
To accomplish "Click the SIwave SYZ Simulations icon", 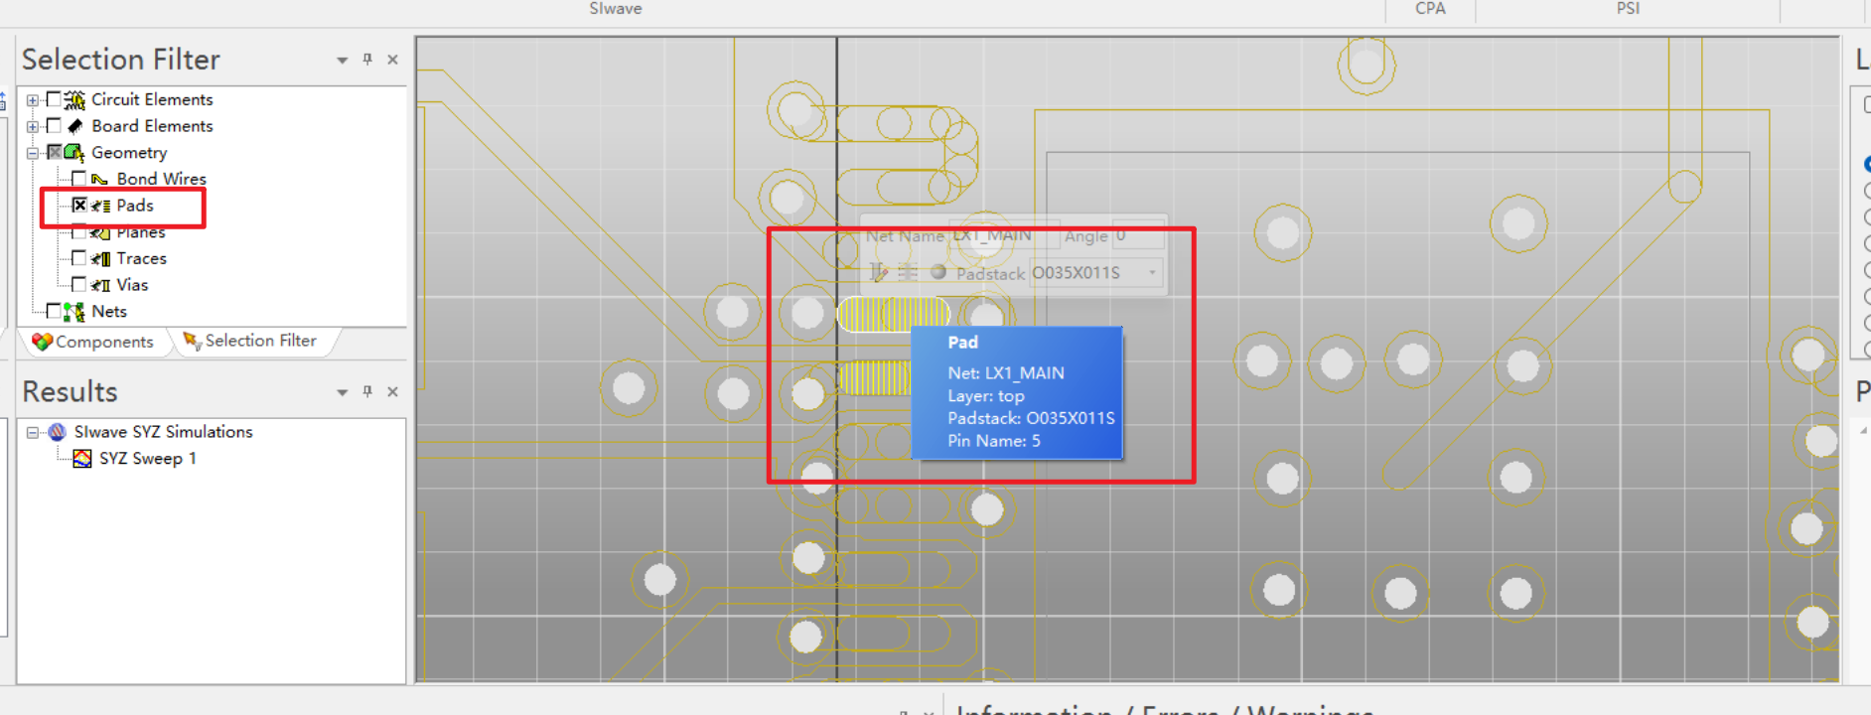I will coord(58,432).
